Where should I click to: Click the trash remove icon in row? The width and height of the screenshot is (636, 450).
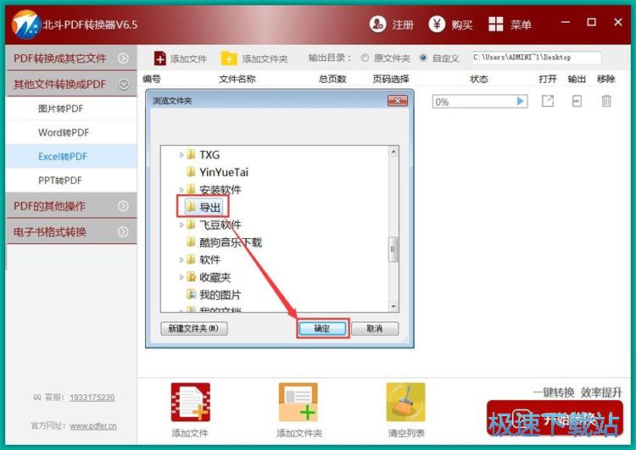coord(606,101)
